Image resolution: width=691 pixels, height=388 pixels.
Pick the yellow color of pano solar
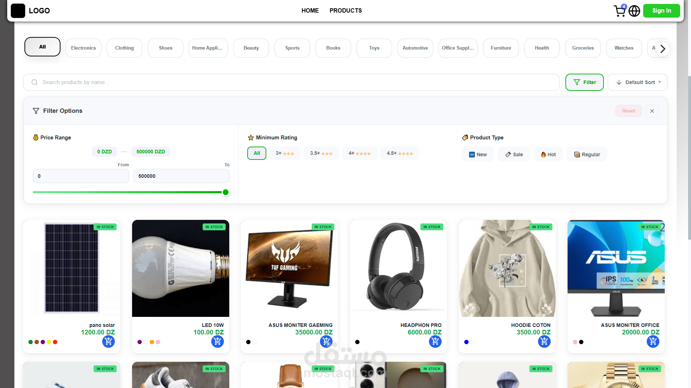[49, 342]
